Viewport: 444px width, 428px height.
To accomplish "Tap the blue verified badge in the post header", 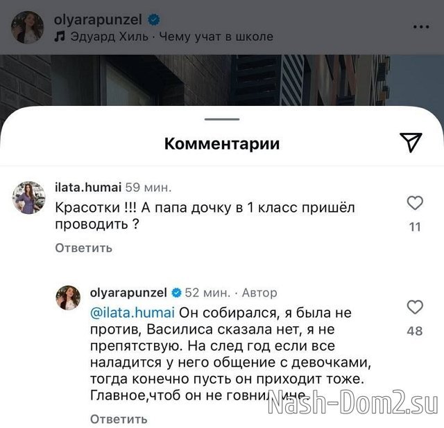I will (154, 20).
